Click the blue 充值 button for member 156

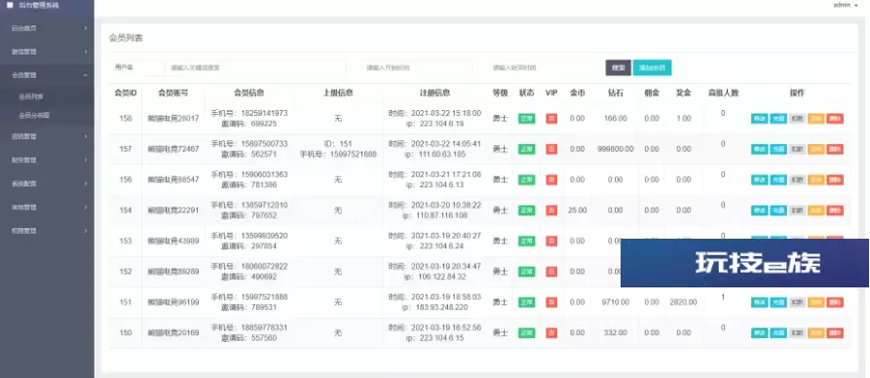tap(777, 180)
